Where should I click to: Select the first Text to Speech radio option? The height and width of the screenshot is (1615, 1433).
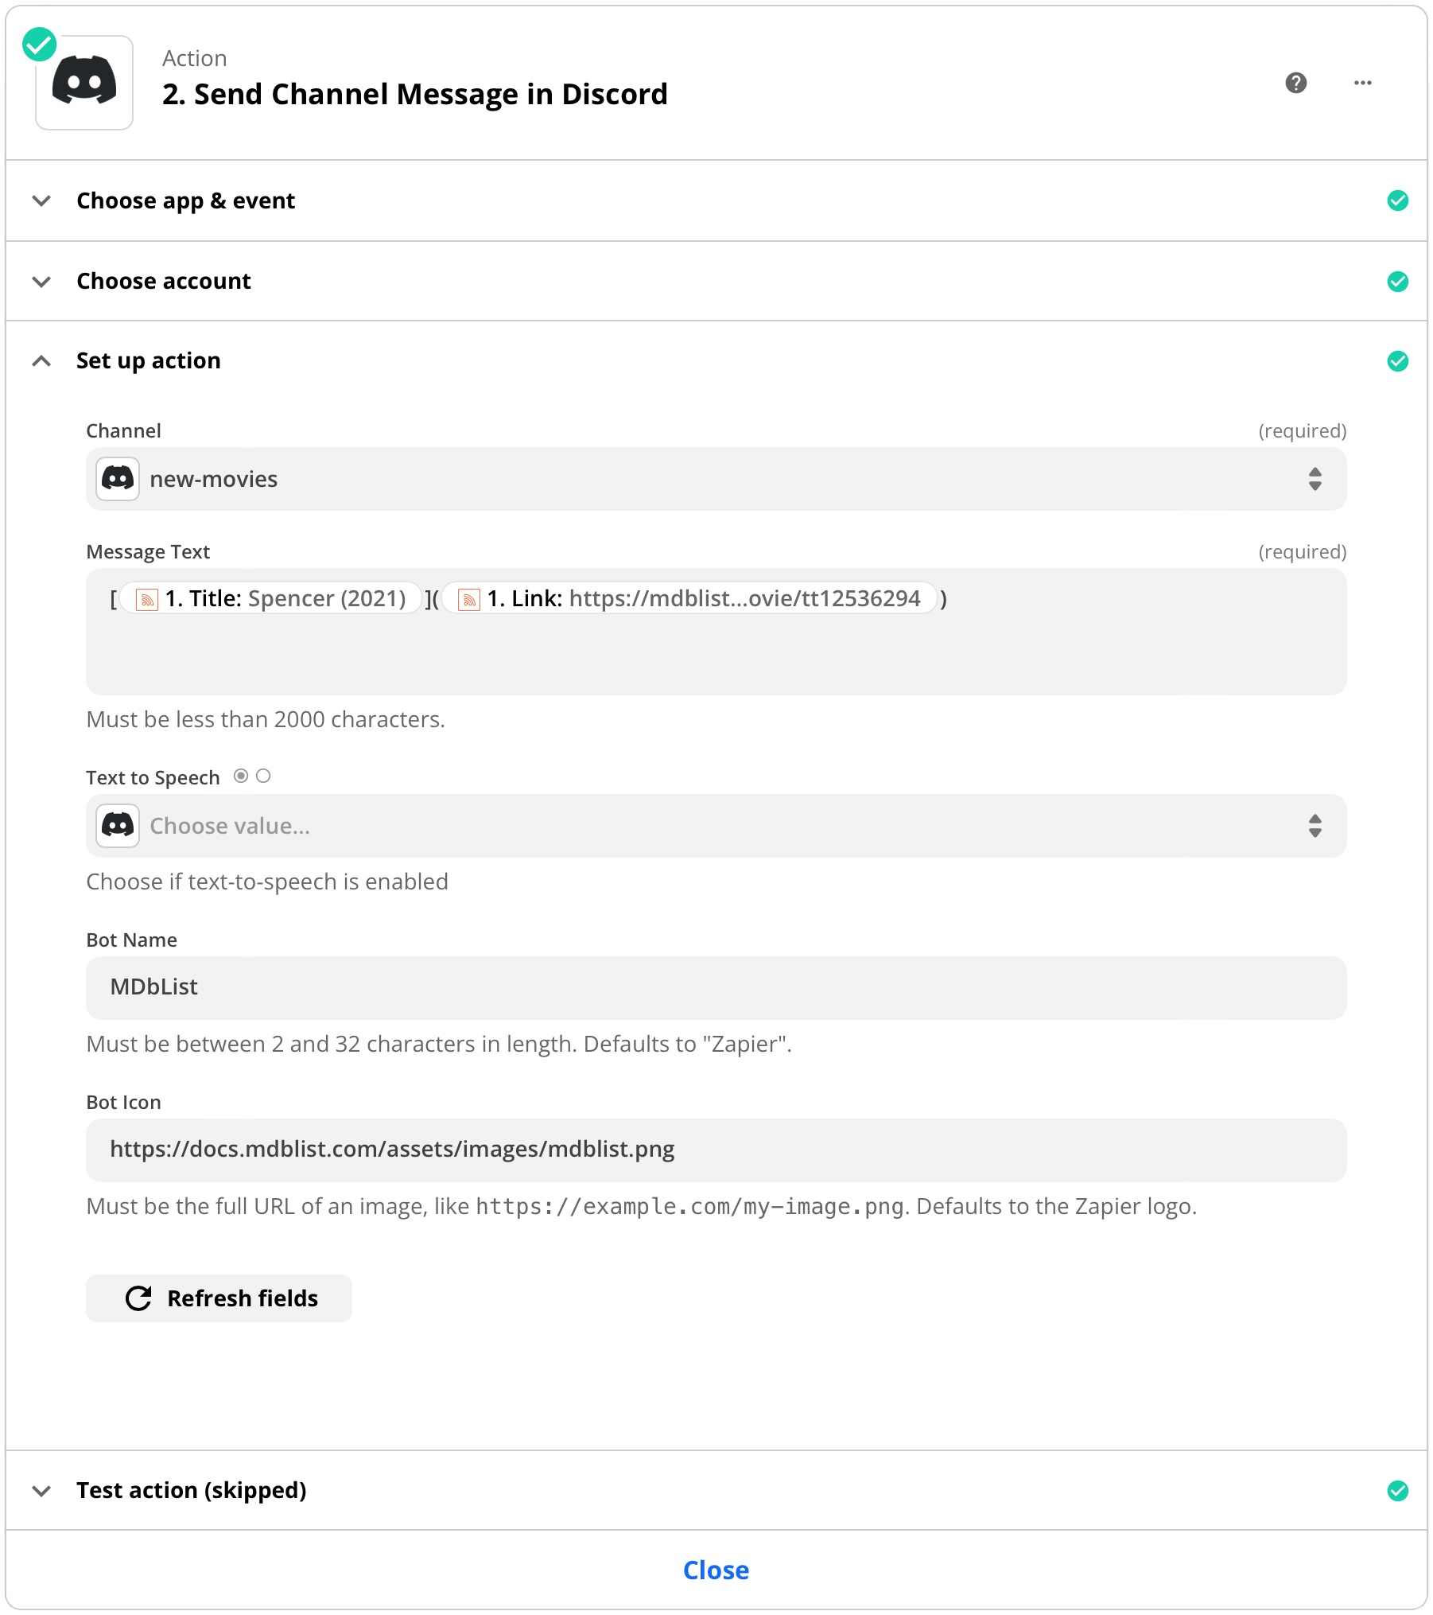coord(241,776)
